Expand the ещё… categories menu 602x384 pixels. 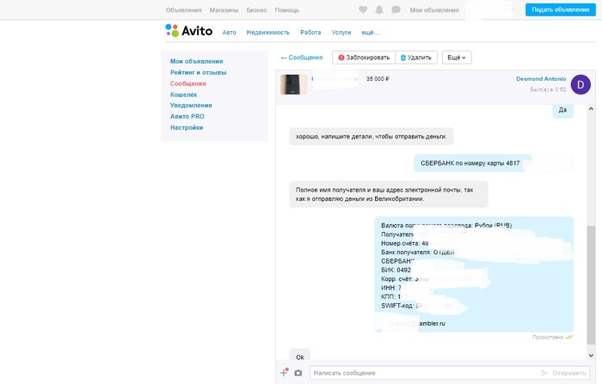[370, 32]
